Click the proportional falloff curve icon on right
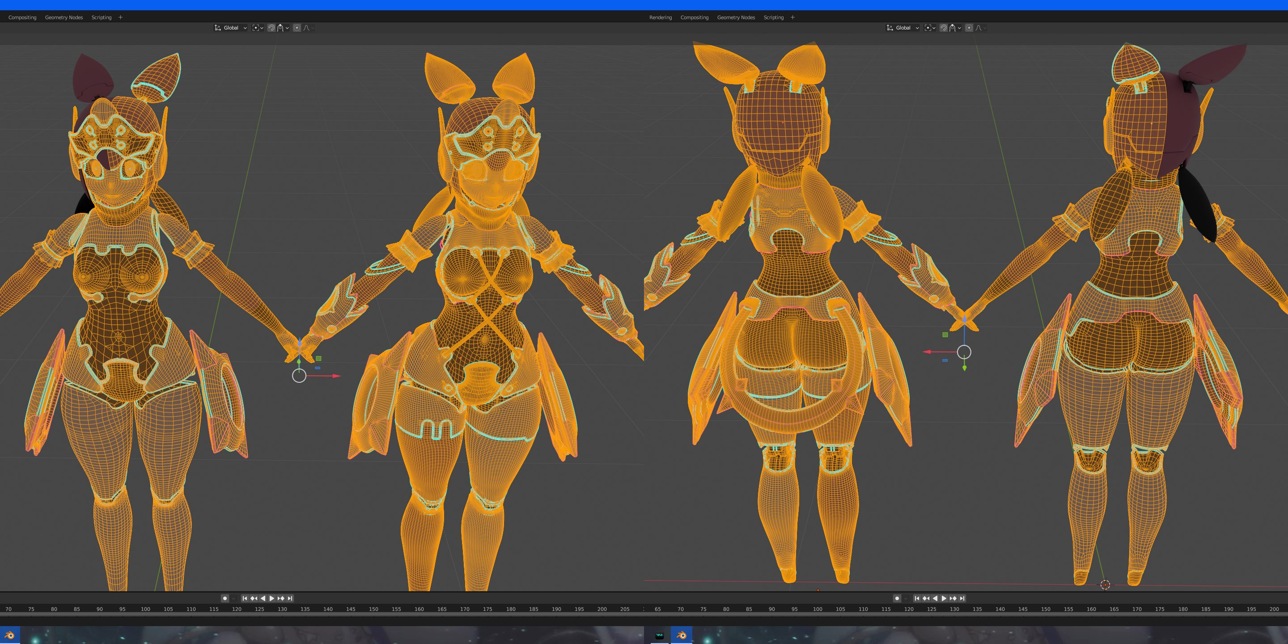1288x644 pixels. (979, 28)
